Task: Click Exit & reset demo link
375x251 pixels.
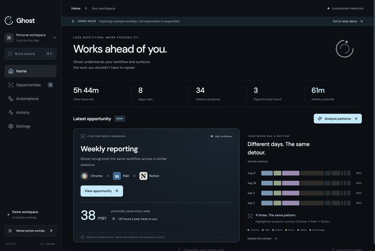Action: pos(345,21)
